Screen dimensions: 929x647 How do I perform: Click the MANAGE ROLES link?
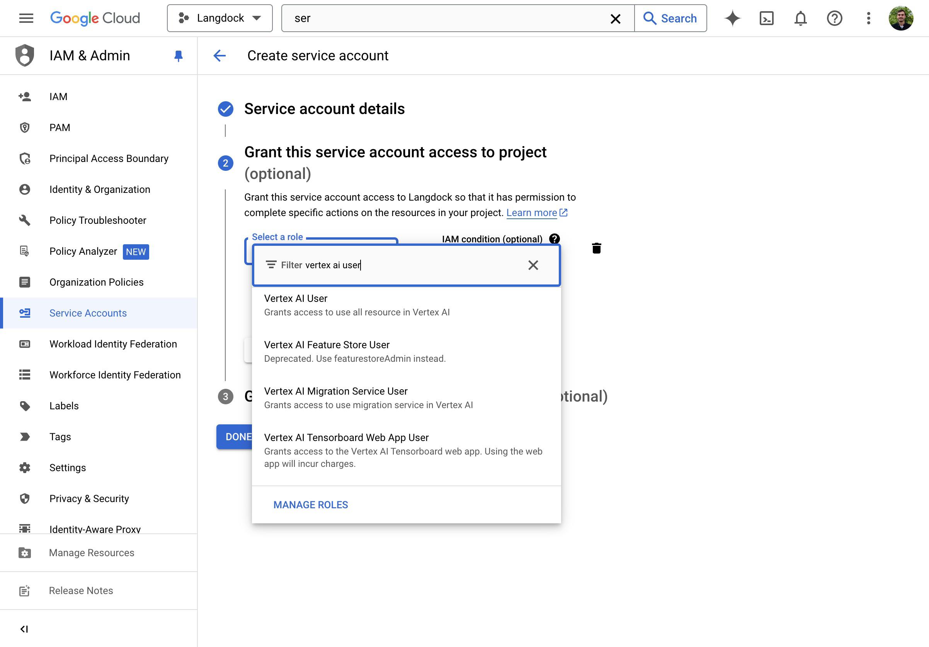click(311, 505)
